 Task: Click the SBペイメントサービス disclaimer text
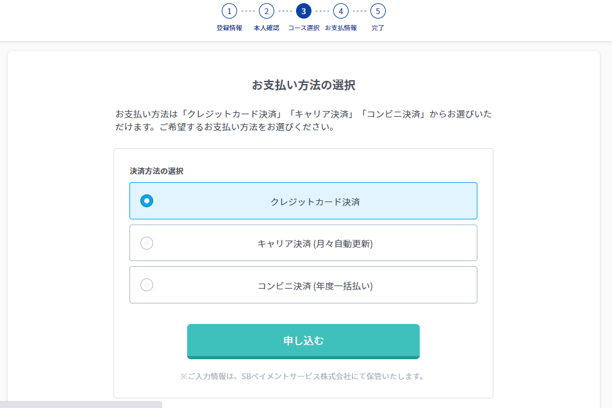click(x=303, y=378)
